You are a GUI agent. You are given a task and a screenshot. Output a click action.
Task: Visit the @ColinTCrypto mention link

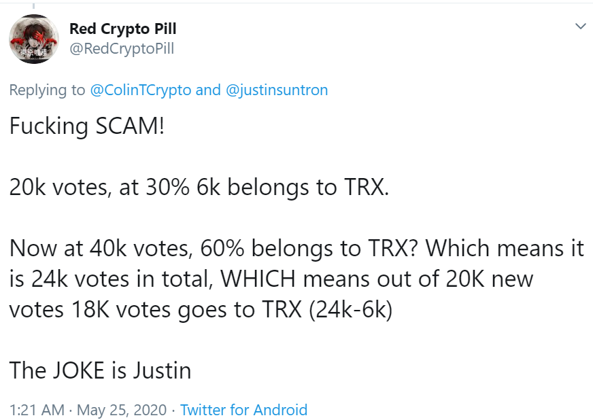[x=141, y=90]
